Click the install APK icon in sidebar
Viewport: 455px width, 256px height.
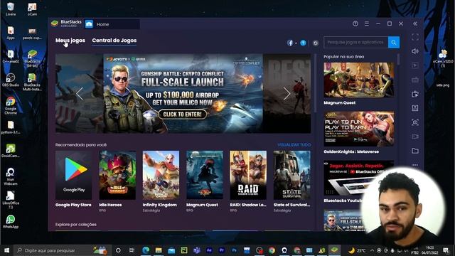(x=415, y=108)
